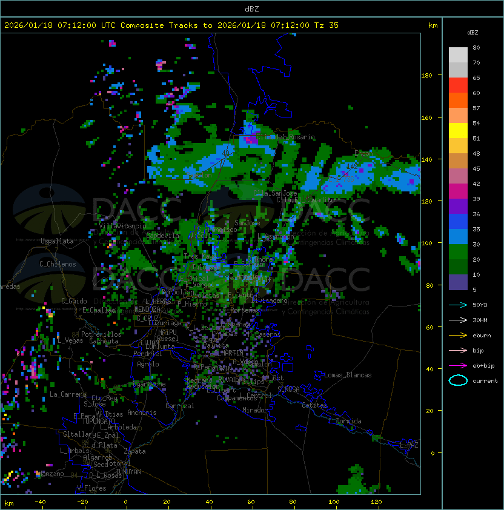Click the pink bip arrow icon
The width and height of the screenshot is (504, 510).
[x=458, y=350]
